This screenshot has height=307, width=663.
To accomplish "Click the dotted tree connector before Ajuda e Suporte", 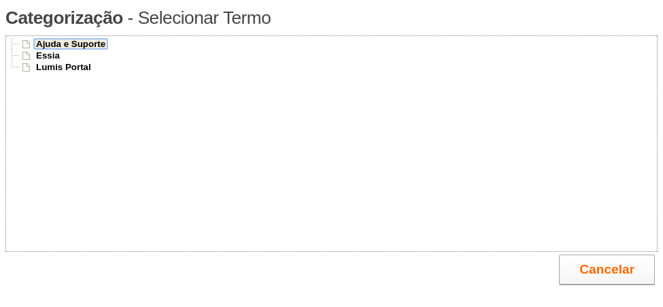I will [16, 44].
